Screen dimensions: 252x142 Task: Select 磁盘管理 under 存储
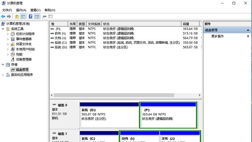(x=22, y=70)
